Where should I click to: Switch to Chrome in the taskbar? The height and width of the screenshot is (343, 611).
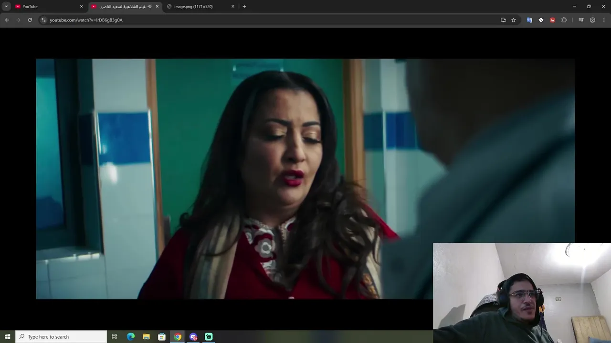point(178,337)
